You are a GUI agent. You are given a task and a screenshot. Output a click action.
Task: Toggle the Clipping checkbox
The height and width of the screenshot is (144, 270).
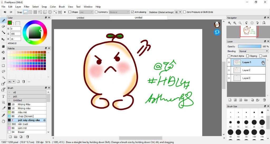click(x=248, y=56)
